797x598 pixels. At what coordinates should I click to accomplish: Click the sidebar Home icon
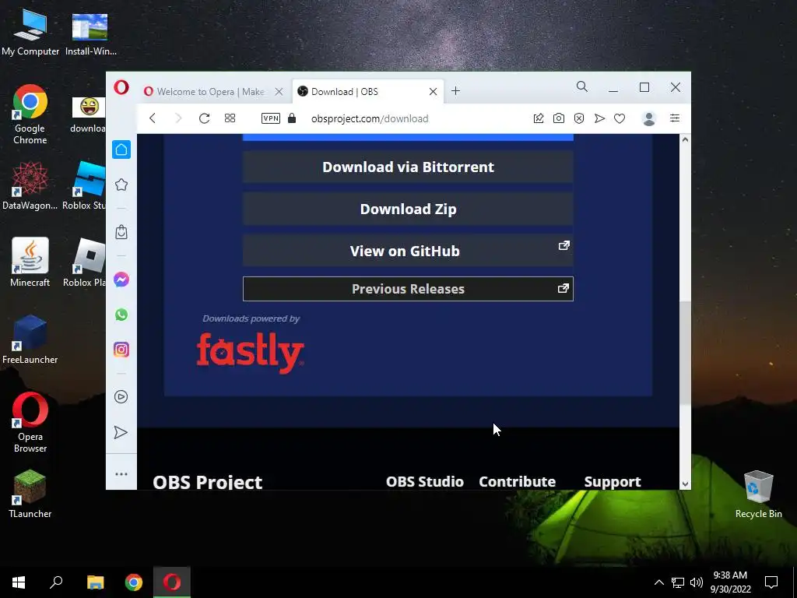pos(121,149)
